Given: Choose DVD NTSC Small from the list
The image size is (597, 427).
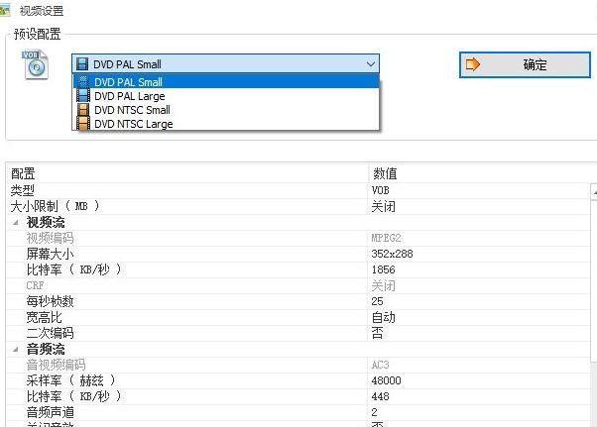Looking at the screenshot, I should click(132, 110).
